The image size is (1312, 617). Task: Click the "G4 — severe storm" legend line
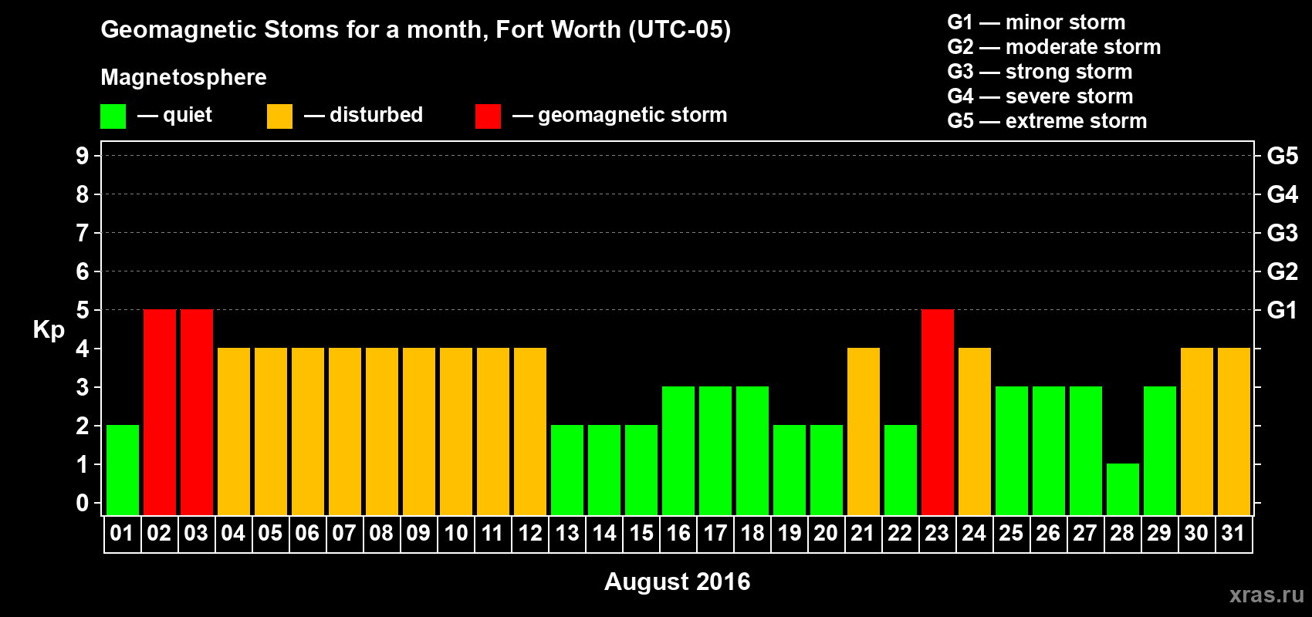pyautogui.click(x=1040, y=96)
